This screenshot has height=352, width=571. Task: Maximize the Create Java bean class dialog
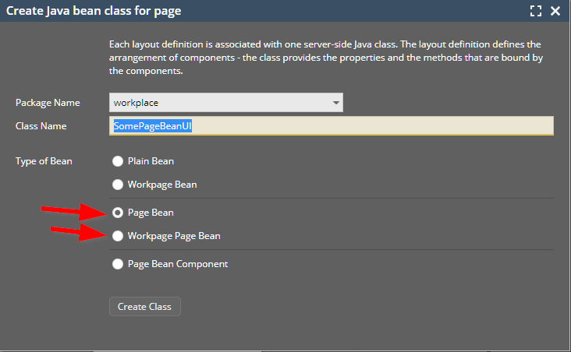tap(535, 11)
